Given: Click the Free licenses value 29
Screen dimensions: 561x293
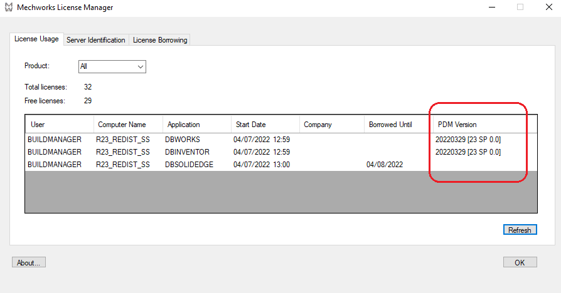Looking at the screenshot, I should 88,101.
